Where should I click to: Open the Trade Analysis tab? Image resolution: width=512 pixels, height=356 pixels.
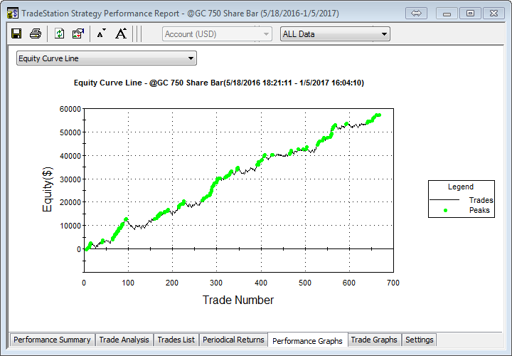click(124, 340)
